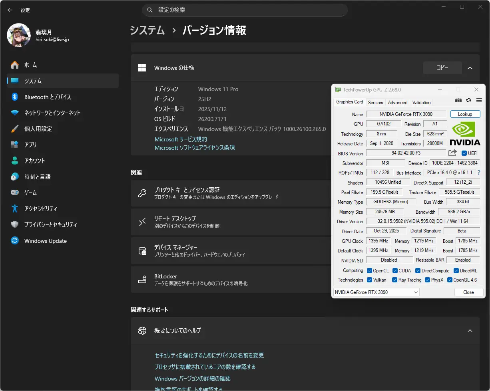
Task: Switch to the Advanced tab
Action: pyautogui.click(x=398, y=103)
